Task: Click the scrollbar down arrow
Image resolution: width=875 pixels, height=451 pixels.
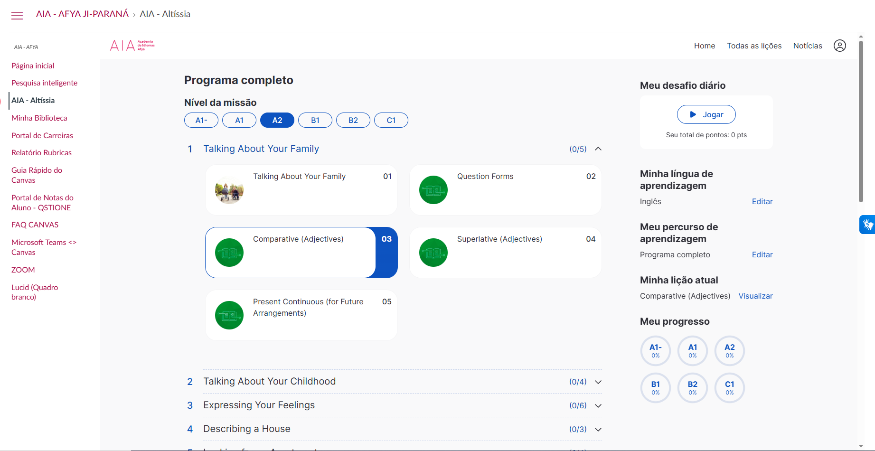Action: [x=861, y=446]
